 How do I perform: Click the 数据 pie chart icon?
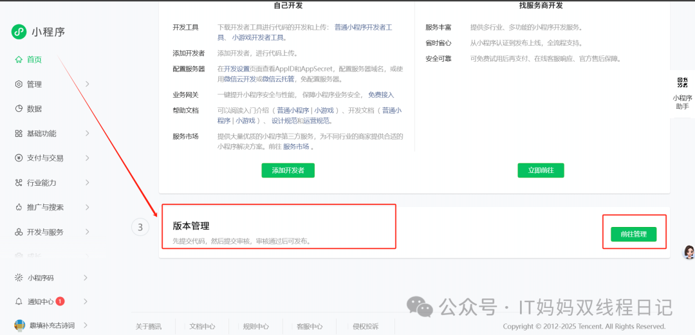coord(19,109)
